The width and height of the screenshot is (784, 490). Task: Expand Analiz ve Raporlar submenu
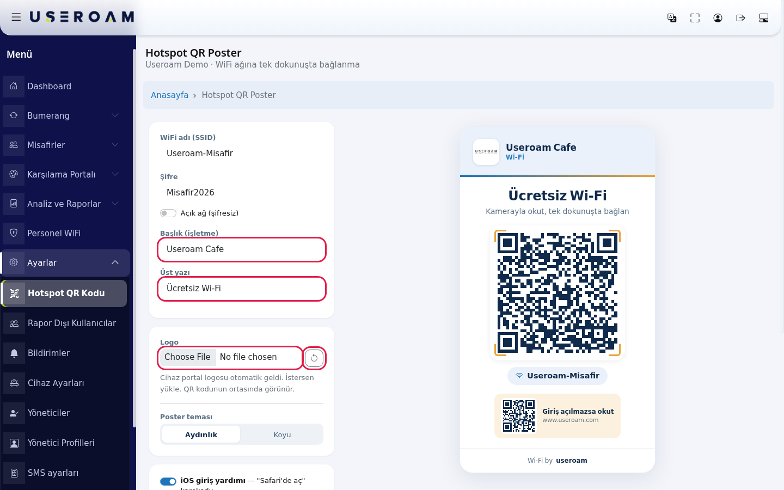pyautogui.click(x=65, y=204)
